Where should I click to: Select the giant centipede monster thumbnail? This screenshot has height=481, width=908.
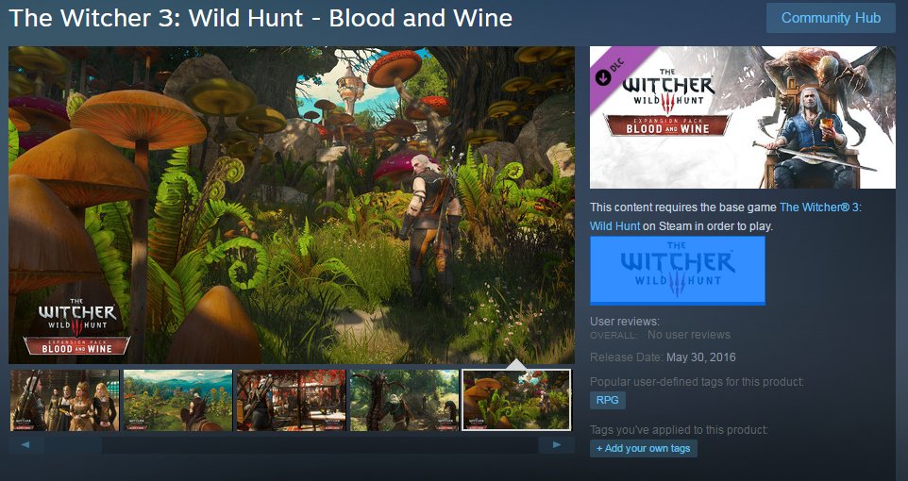point(404,401)
